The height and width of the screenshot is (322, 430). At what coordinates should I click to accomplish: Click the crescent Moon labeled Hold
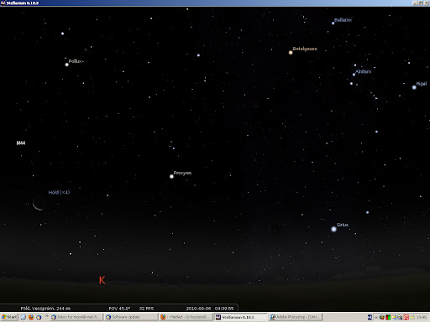(x=39, y=205)
